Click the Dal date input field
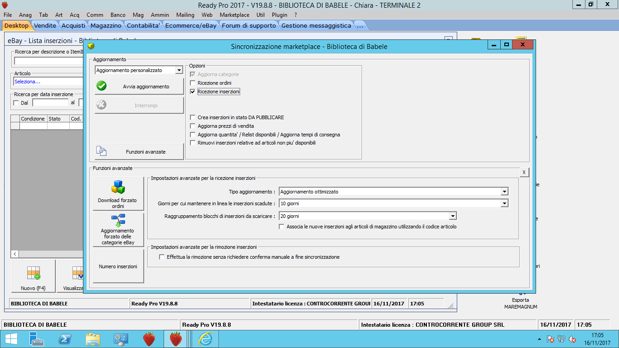The image size is (619, 348). tap(50, 103)
